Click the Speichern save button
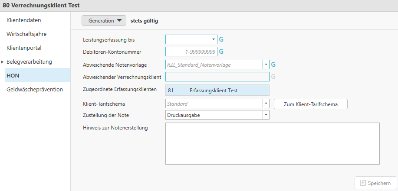 [x=375, y=183]
